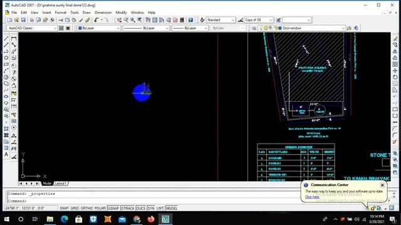Switch to the Model tab
This screenshot has height=225, width=401.
pyautogui.click(x=47, y=183)
